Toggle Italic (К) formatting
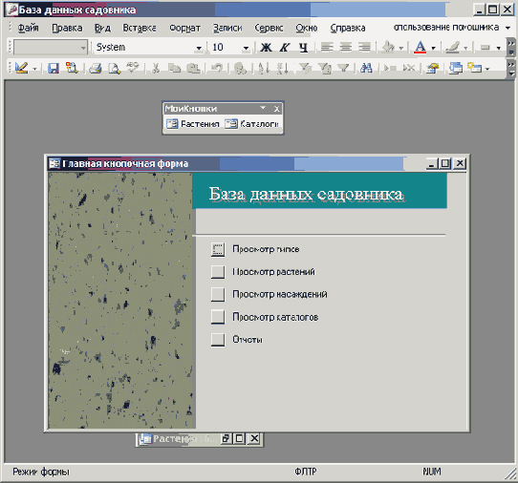The height and width of the screenshot is (483, 518). click(285, 47)
